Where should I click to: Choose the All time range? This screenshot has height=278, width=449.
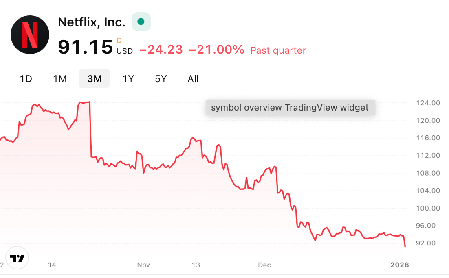pos(193,79)
